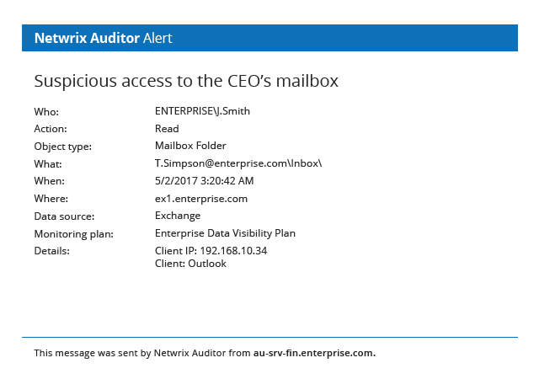Select the Mailbox Folder value
The width and height of the screenshot is (539, 379).
(x=191, y=146)
